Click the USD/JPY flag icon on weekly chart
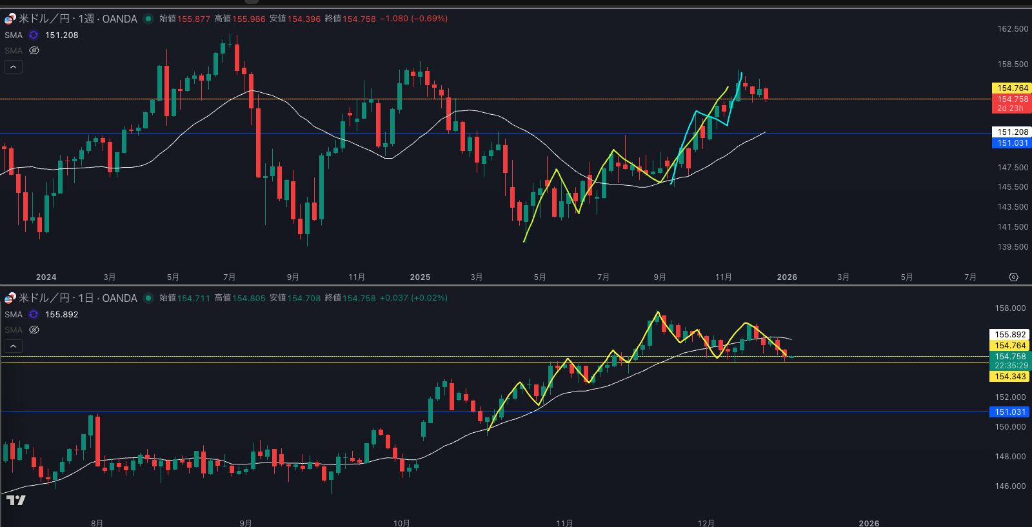1032x527 pixels. (10, 19)
